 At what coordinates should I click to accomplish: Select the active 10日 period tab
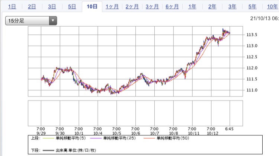tap(92, 7)
